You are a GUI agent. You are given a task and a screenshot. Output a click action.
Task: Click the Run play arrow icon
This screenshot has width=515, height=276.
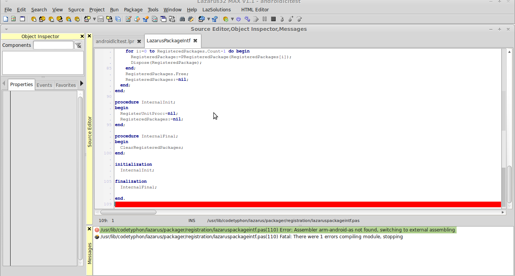pyautogui.click(x=256, y=19)
